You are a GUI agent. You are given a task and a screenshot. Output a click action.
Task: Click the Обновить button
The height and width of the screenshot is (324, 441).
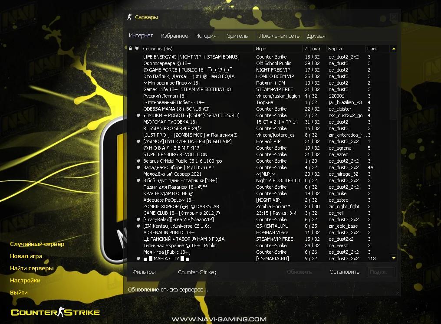pyautogui.click(x=299, y=272)
